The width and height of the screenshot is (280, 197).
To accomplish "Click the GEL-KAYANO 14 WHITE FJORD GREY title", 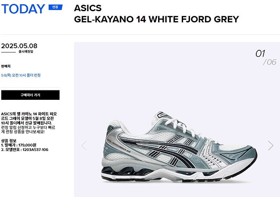I will [x=156, y=19].
